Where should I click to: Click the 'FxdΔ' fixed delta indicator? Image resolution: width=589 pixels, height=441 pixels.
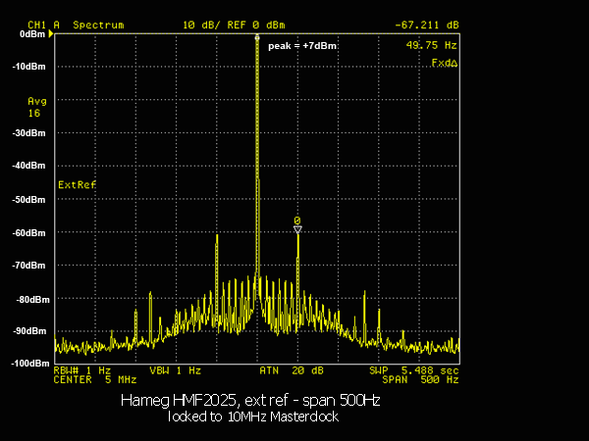coord(445,63)
